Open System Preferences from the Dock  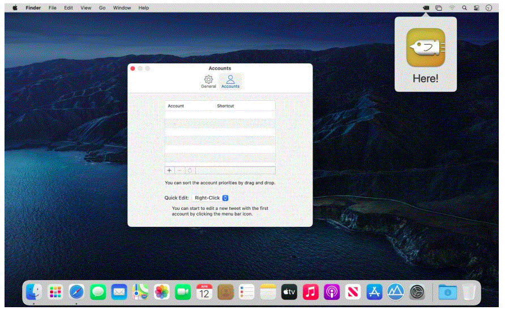[417, 293]
